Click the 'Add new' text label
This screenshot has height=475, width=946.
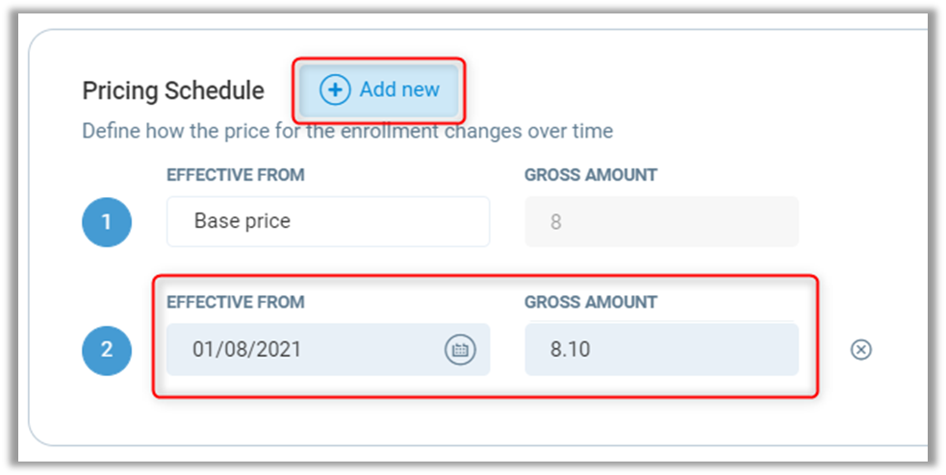tap(399, 89)
